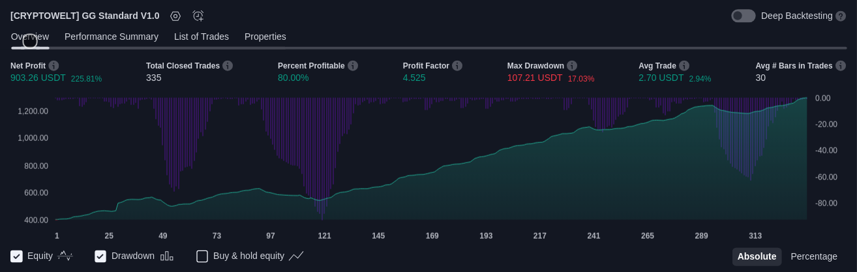
Task: Click the alert clock icon beside strategy title
Action: coord(198,16)
